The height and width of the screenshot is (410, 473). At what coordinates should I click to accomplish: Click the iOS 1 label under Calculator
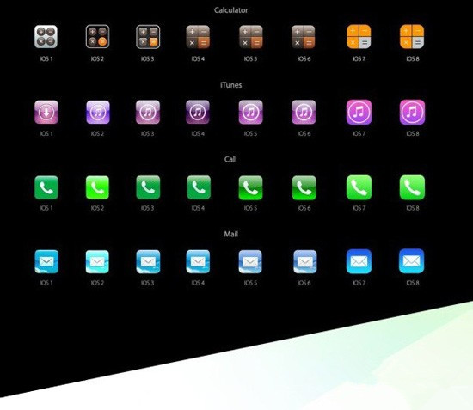[46, 58]
